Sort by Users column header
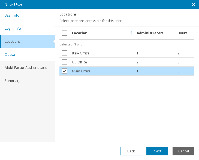199x160 pixels. [182, 33]
